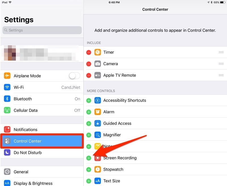Tap the Apple TV Remote icon
This screenshot has width=227, height=186.
[x=98, y=75]
